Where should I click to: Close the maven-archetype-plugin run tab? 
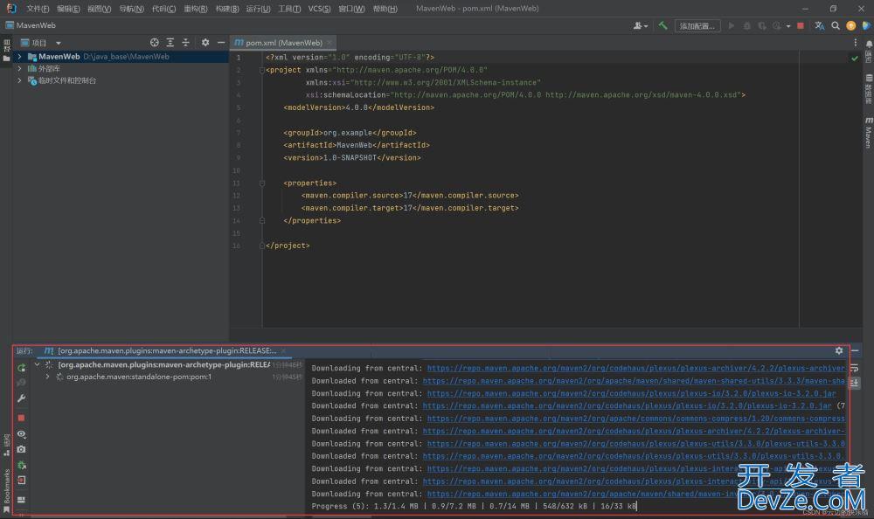[284, 350]
